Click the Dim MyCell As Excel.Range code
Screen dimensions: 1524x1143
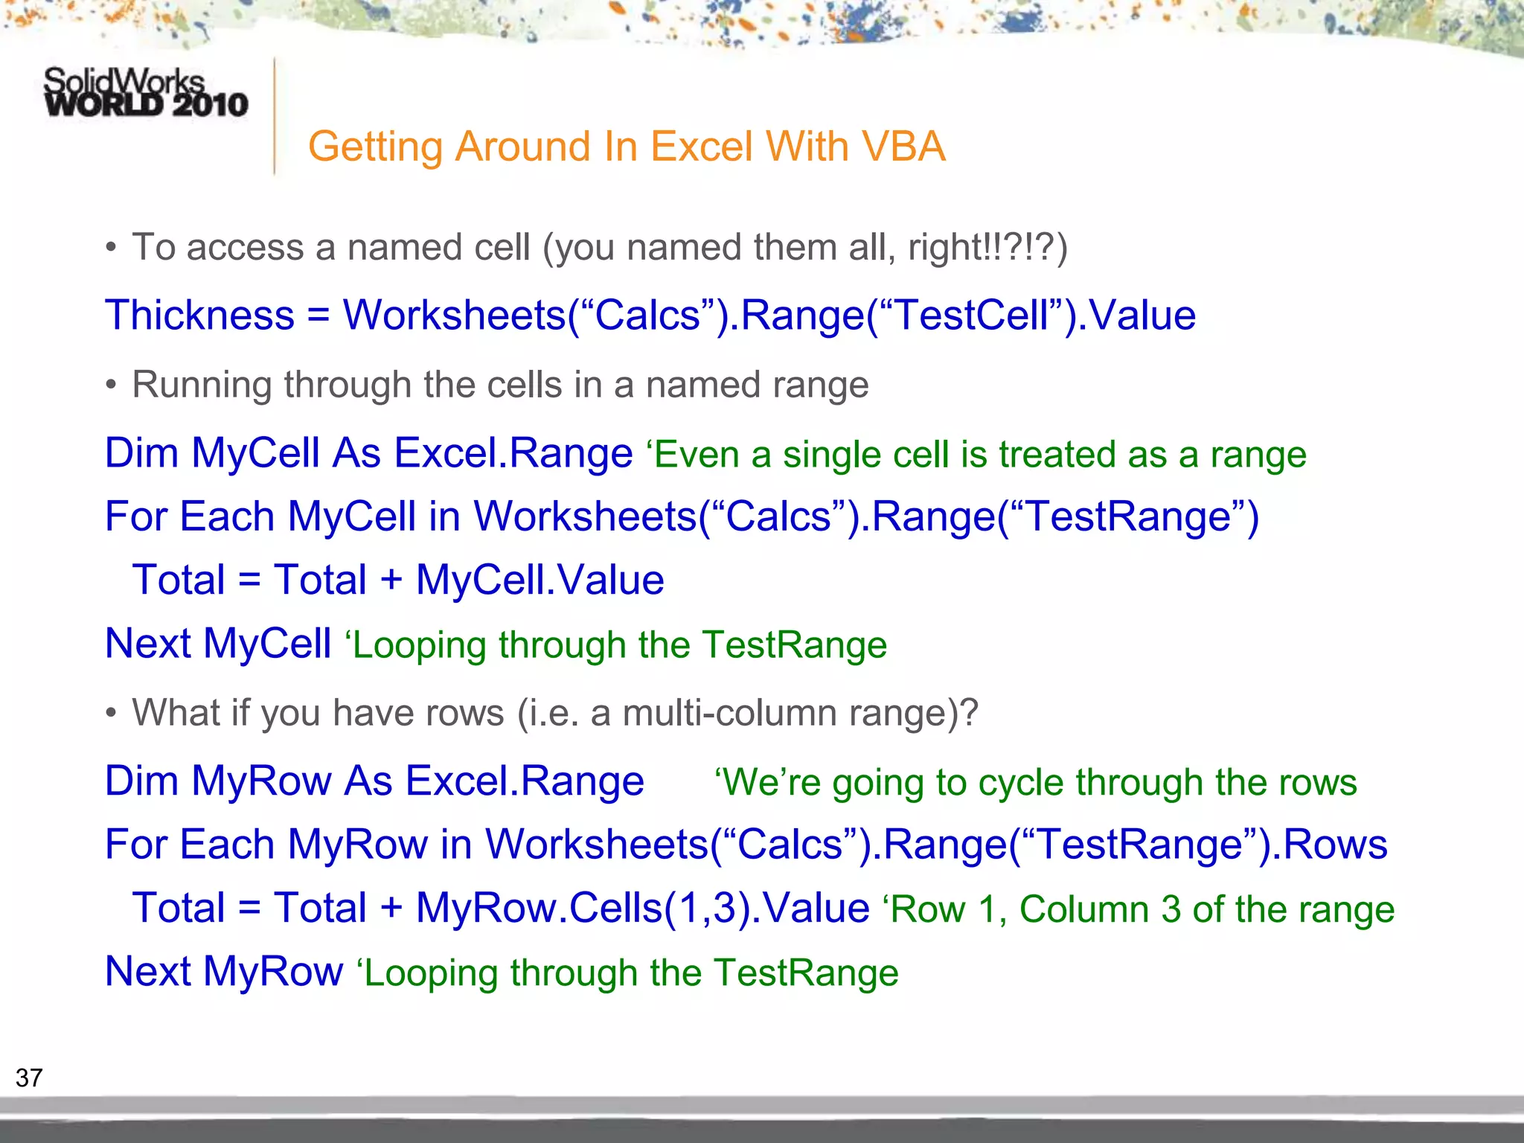pos(368,452)
